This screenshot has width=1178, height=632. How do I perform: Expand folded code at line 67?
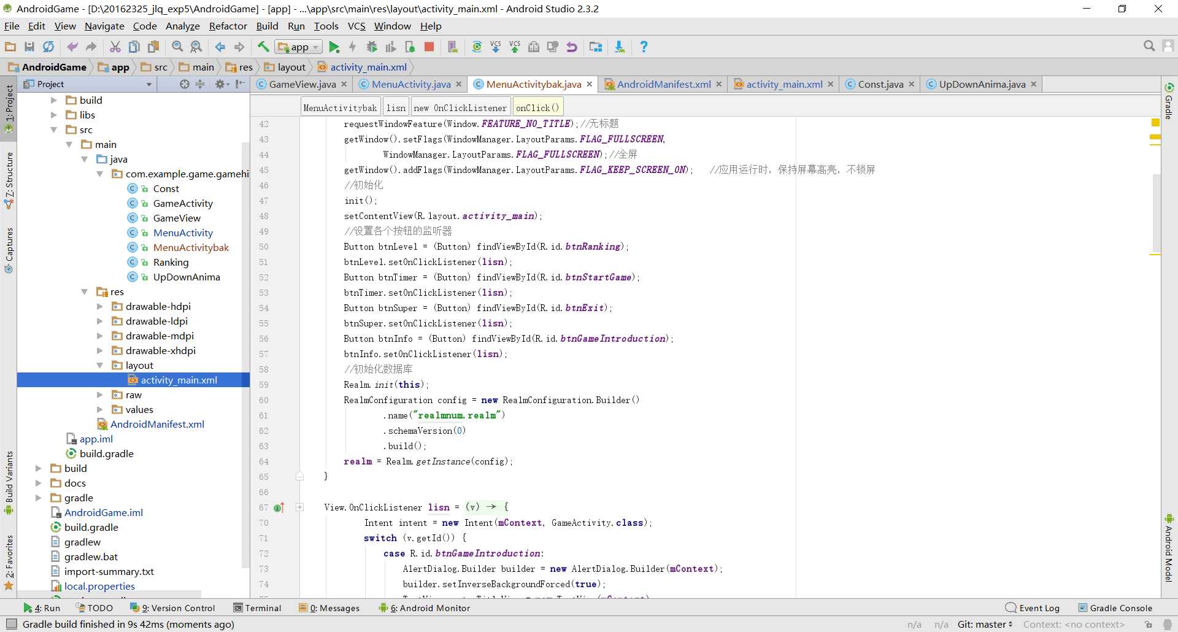[x=300, y=507]
